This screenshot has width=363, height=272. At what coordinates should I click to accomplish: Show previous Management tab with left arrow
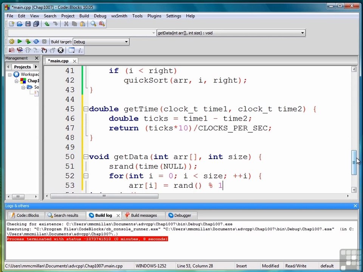click(x=8, y=67)
